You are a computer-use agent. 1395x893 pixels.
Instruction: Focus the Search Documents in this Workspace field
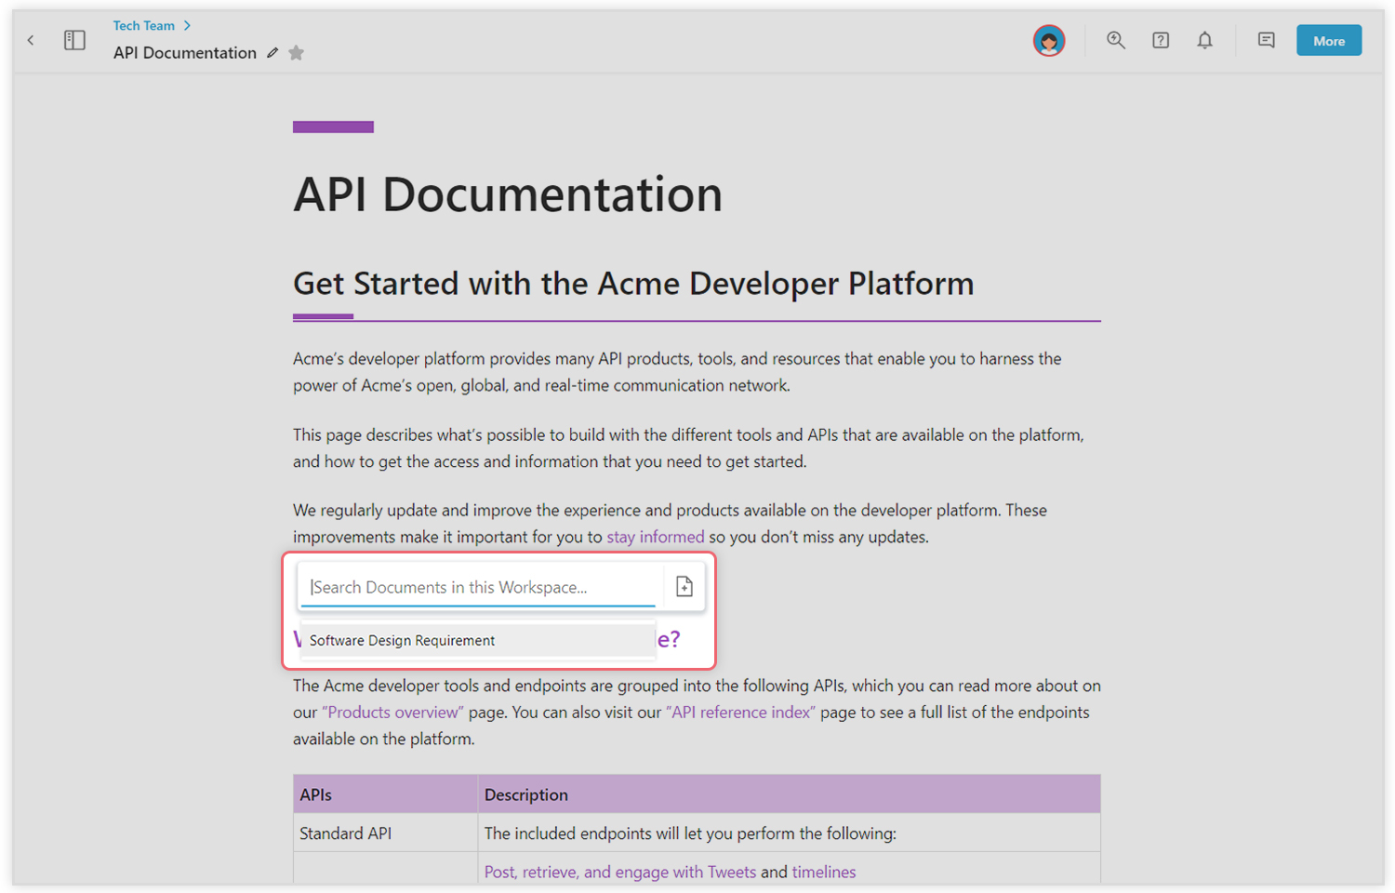[478, 587]
